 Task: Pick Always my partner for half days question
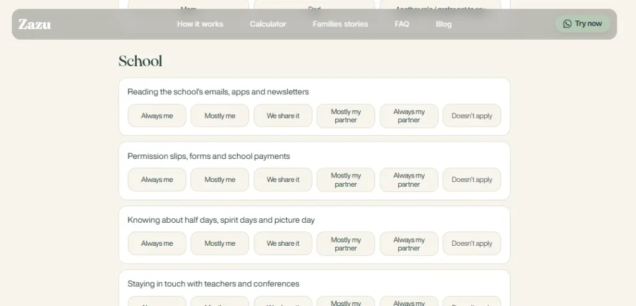pos(409,243)
